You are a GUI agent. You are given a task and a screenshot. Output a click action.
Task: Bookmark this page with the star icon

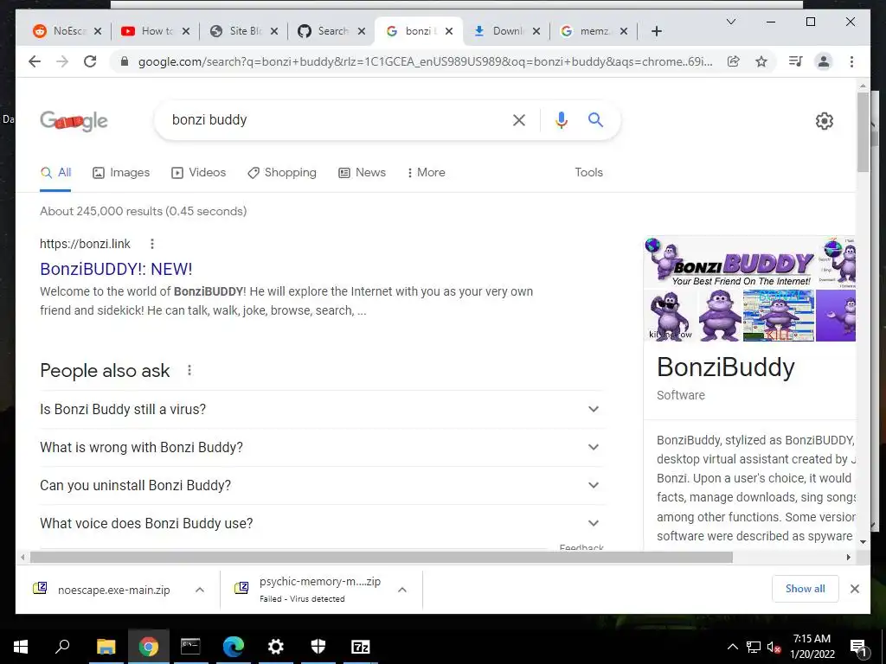coord(761,61)
